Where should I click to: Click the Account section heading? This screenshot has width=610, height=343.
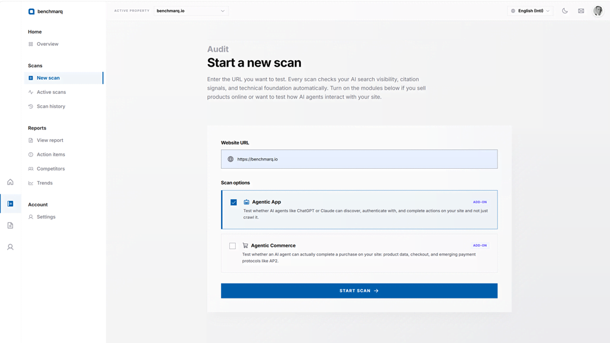point(38,204)
